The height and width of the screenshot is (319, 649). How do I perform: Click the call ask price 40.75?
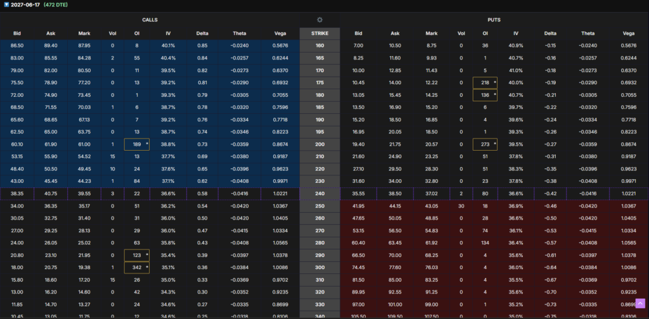pyautogui.click(x=51, y=194)
